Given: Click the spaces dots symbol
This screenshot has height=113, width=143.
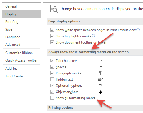Looking at the screenshot, I should (100, 67).
